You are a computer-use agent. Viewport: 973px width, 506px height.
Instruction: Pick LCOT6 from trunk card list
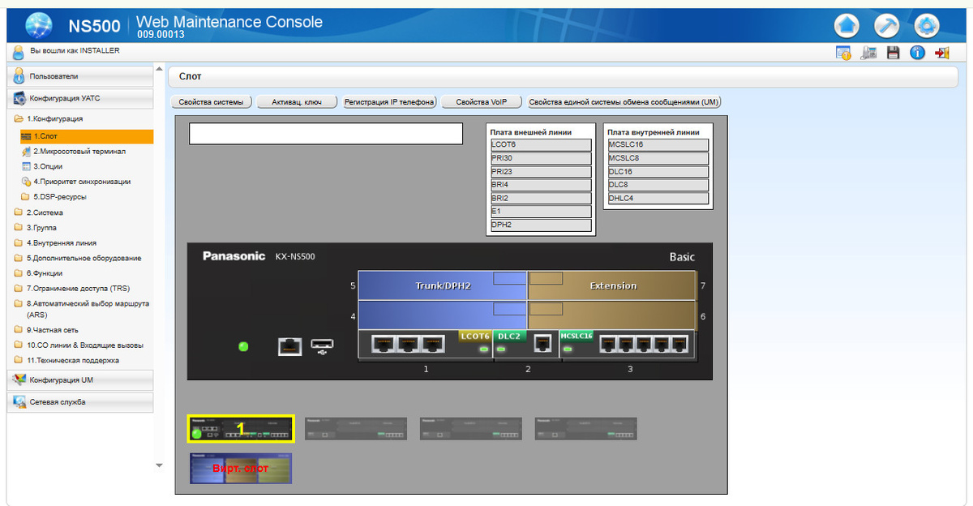click(x=541, y=145)
